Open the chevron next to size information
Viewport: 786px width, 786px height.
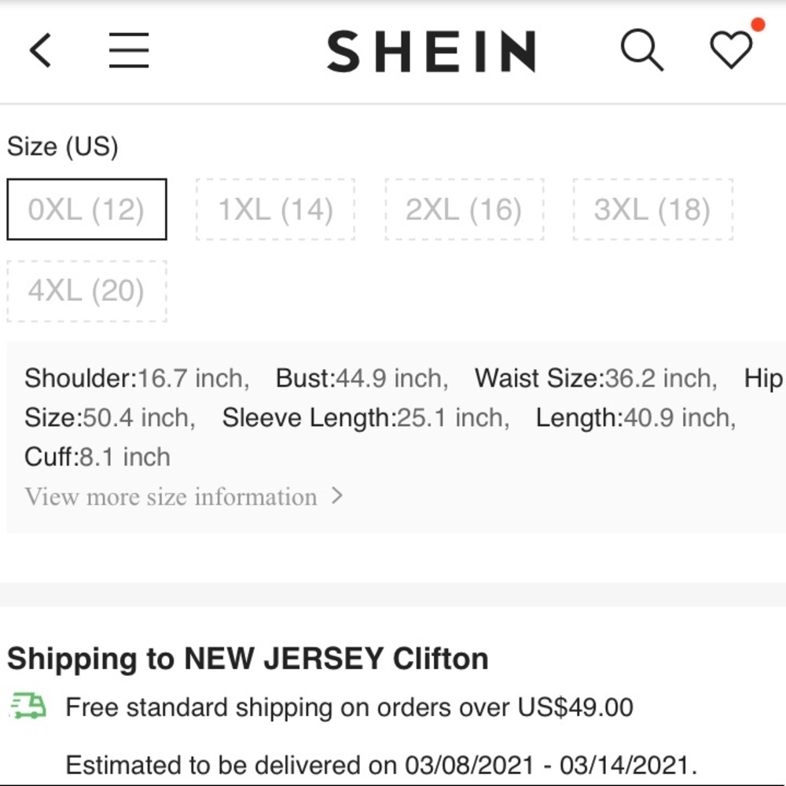(x=338, y=496)
